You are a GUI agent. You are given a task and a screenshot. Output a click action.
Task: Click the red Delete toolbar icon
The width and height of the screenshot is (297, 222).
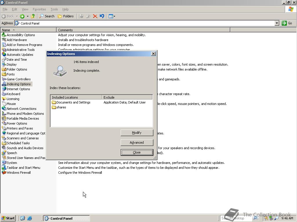pyautogui.click(x=95, y=16)
